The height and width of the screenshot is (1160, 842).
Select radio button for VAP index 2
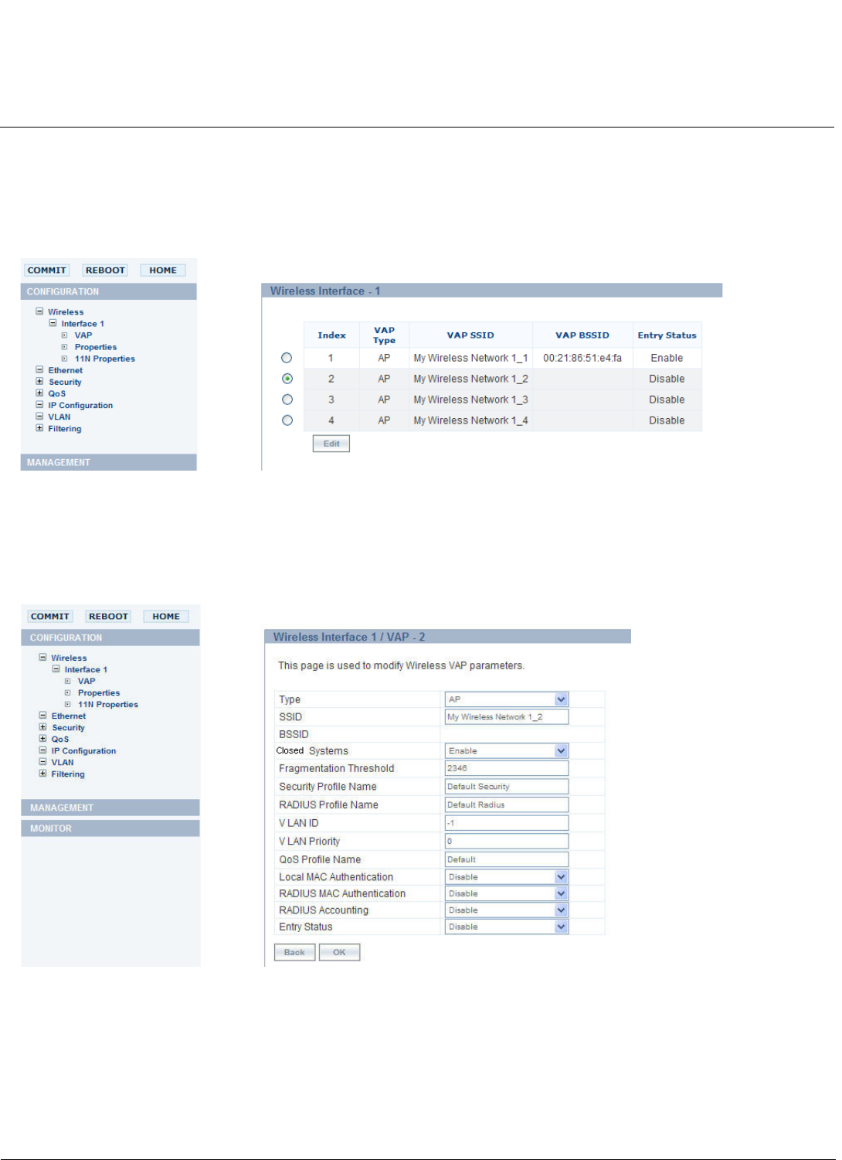(x=287, y=379)
